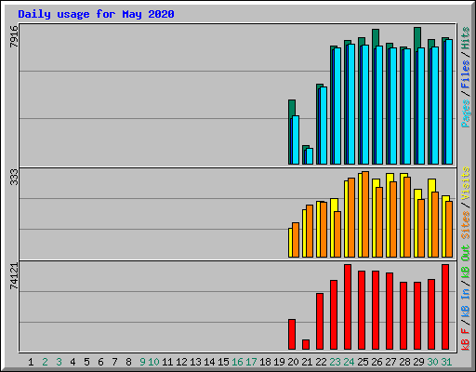Click the red kB bar for day 30
The height and width of the screenshot is (372, 476).
[431, 314]
